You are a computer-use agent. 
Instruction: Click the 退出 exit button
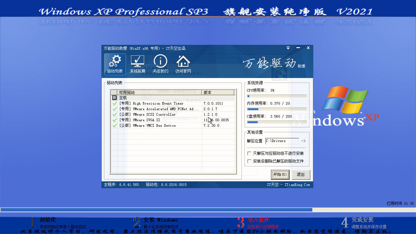pyautogui.click(x=301, y=175)
